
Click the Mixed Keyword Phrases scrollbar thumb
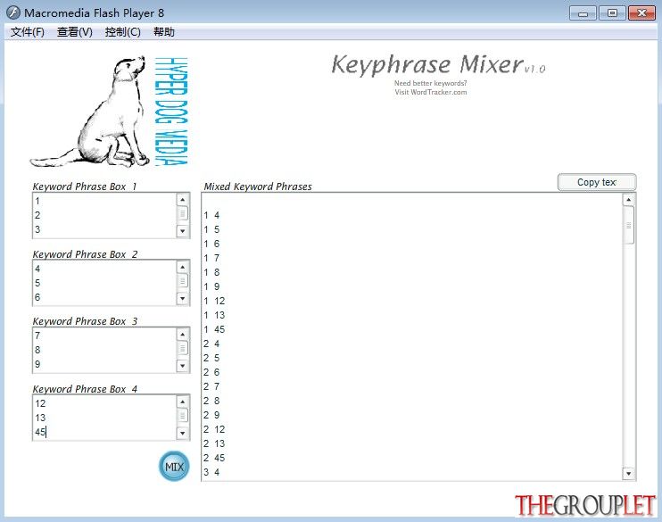pyautogui.click(x=629, y=225)
